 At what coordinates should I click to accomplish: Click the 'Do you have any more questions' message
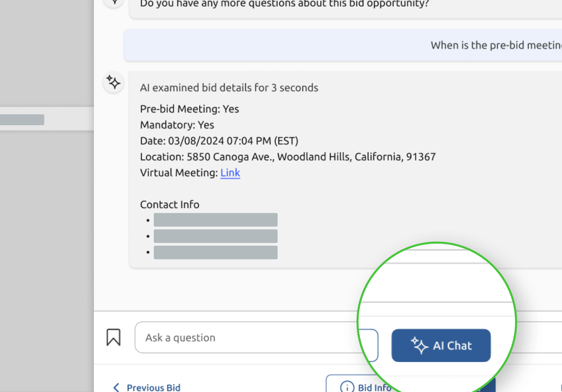point(285,4)
